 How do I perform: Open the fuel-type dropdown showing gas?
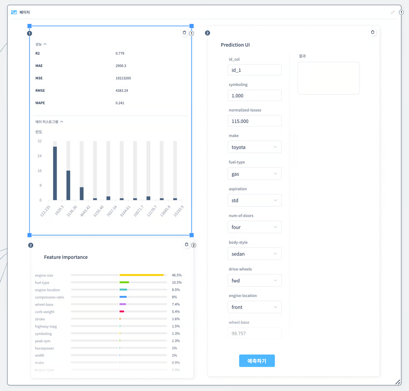pos(254,174)
